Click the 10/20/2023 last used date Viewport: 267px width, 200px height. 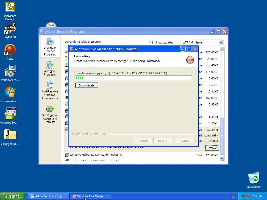[x=211, y=141]
